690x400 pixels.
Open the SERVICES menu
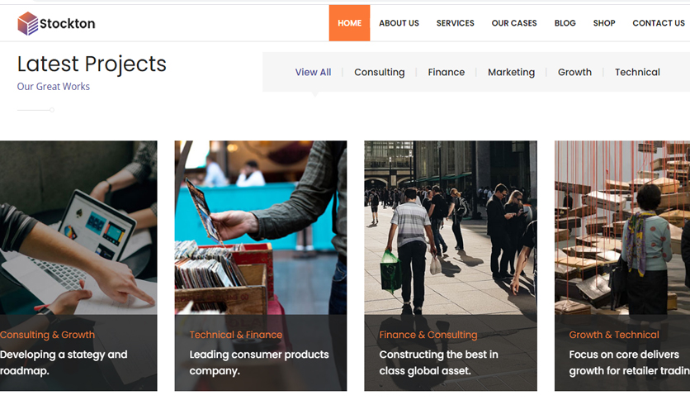[x=455, y=23]
